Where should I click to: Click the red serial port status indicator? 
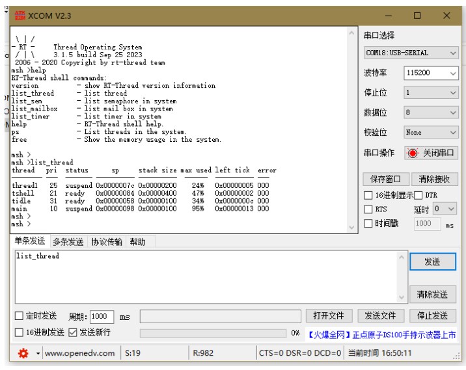coord(413,153)
